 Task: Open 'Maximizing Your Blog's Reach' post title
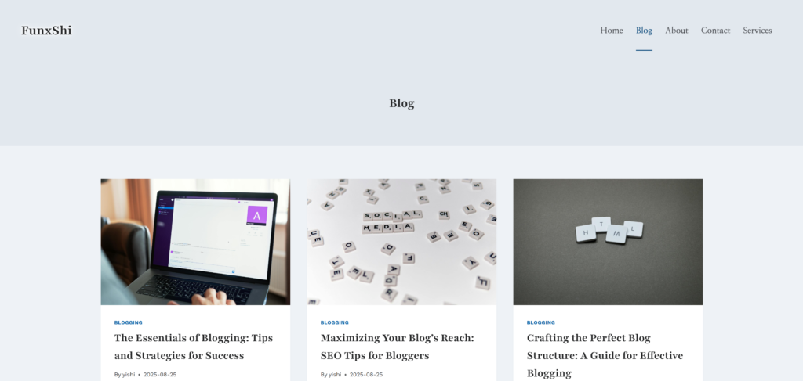pyautogui.click(x=398, y=347)
